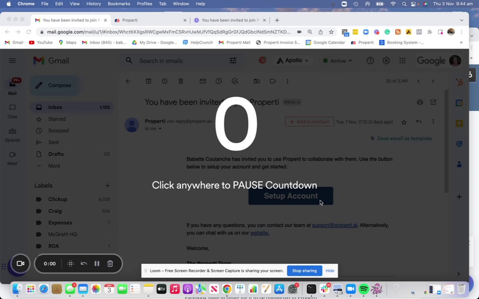Open Gmail settings gear
The image size is (479, 299).
386,61
